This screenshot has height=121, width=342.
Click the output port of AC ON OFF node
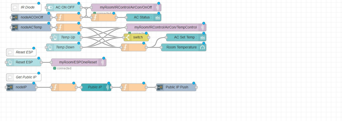(x=81, y=7)
